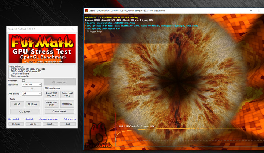This screenshot has width=264, height=153.
Task: Run the Preset:2160 (4K/UHD) benchmark
Action: click(51, 94)
